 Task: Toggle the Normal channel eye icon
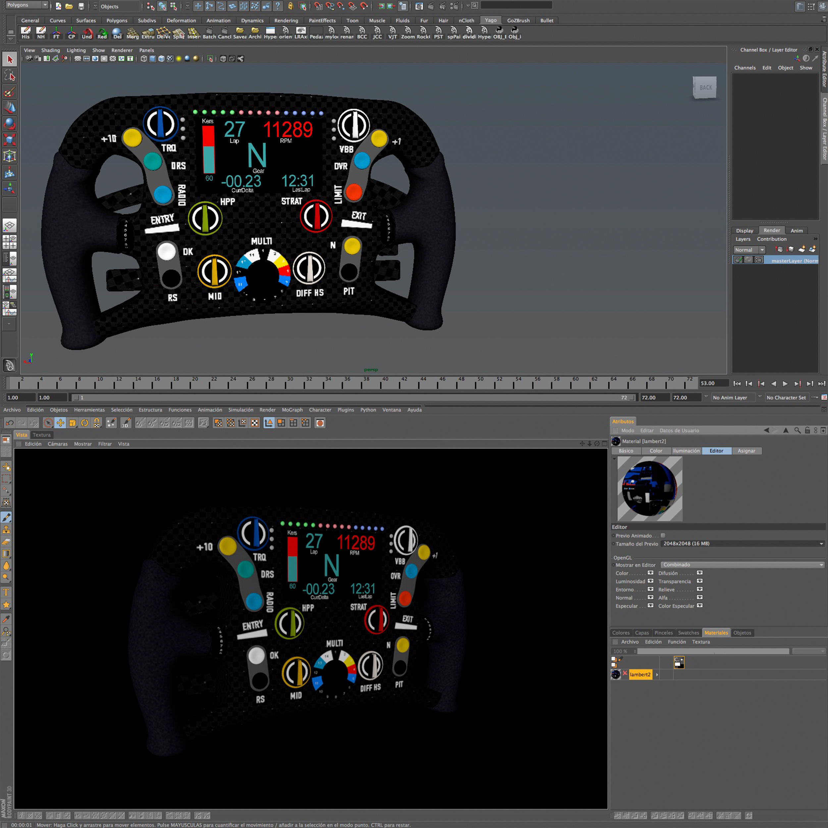click(x=650, y=597)
